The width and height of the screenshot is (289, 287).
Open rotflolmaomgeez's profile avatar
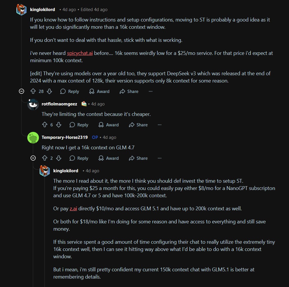click(x=33, y=104)
